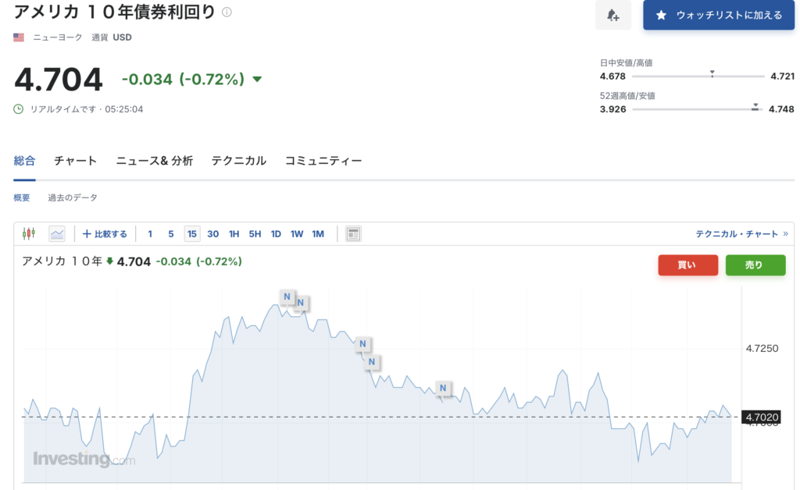Click the 52-week range slider marker

pos(755,107)
